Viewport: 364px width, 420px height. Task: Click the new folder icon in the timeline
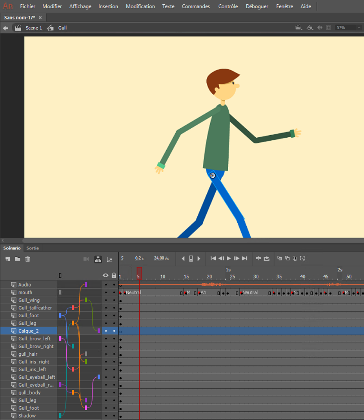point(17,259)
